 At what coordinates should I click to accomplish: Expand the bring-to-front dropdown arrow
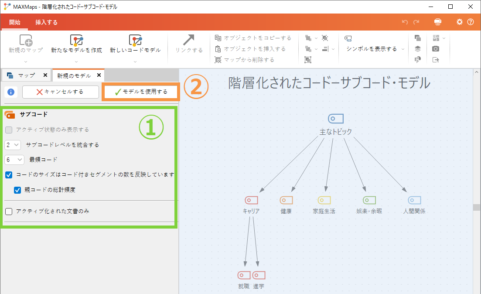(316, 38)
